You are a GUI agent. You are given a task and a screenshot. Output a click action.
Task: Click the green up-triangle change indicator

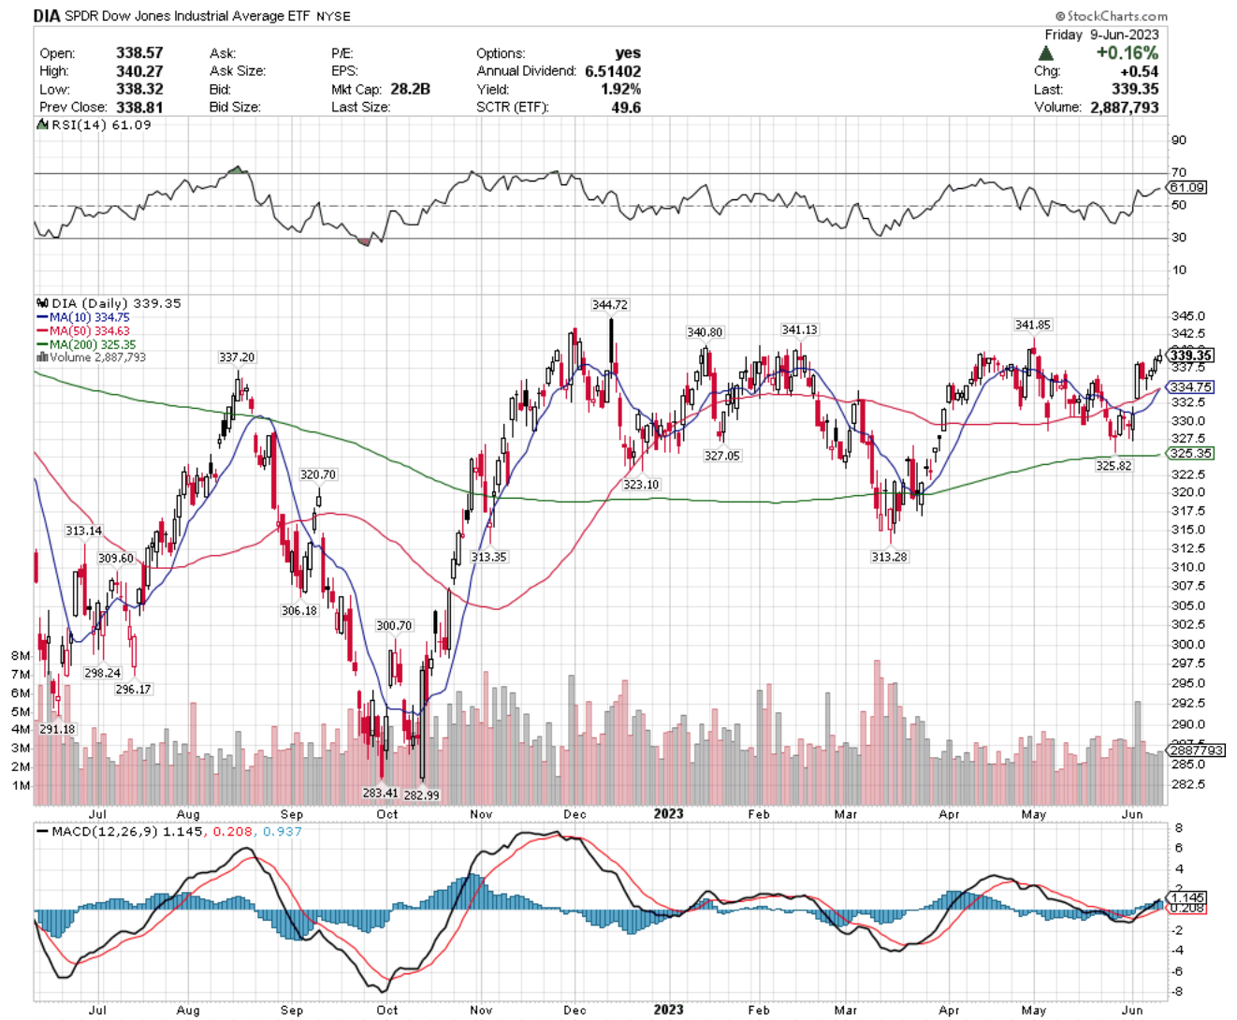click(x=1046, y=53)
